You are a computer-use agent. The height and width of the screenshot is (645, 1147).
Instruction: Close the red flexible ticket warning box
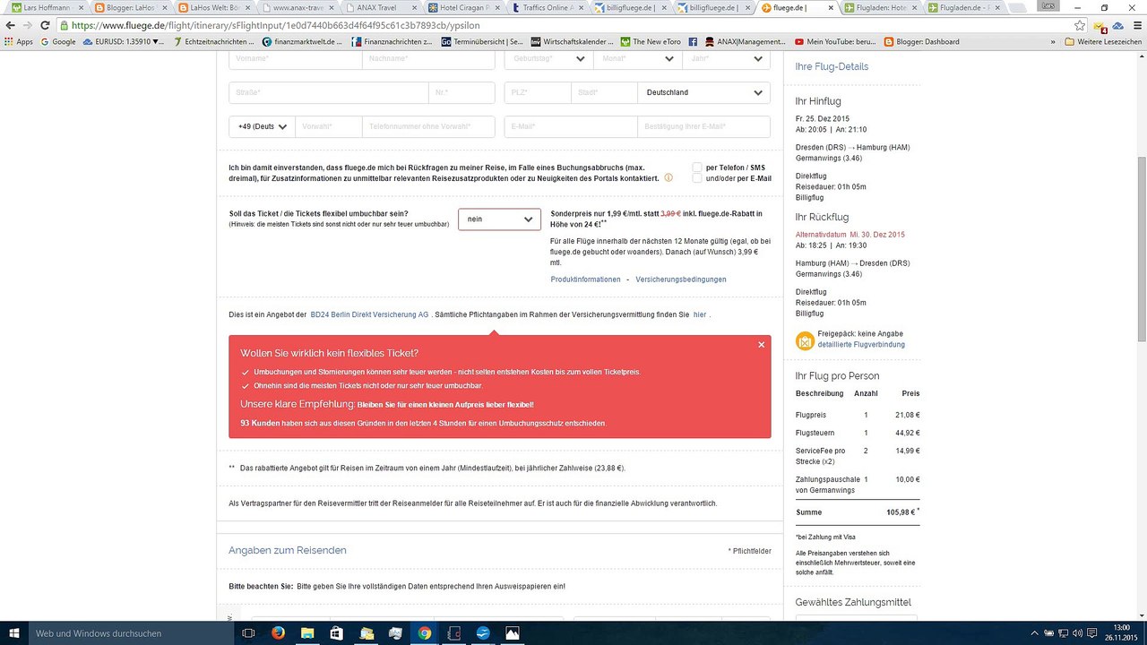(x=761, y=345)
